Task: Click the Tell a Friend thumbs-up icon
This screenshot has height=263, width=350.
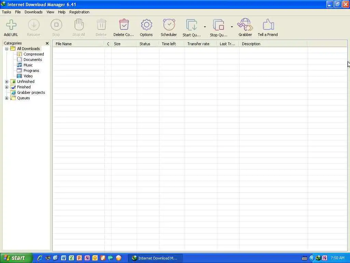Action: coord(268,25)
